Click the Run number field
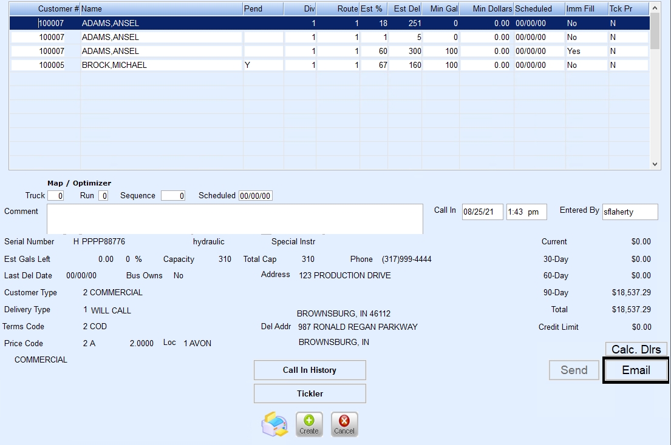Image resolution: width=671 pixels, height=445 pixels. 103,196
